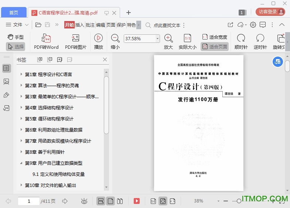Switch to 保护 ribbon tab
Viewport: 290px width, 208px height.
click(x=121, y=25)
